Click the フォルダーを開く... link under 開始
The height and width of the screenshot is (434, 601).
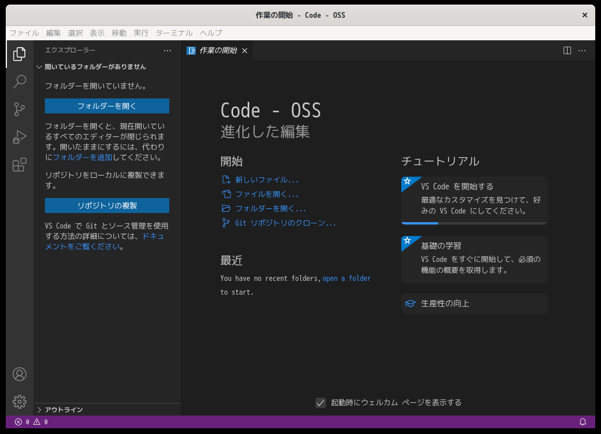(x=271, y=208)
